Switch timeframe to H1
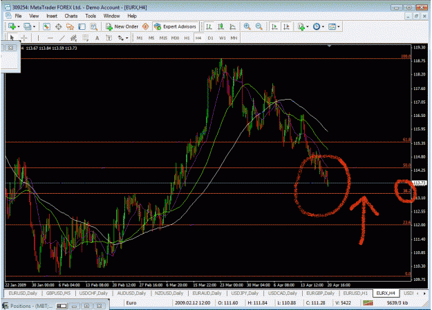The height and width of the screenshot is (310, 432). pos(187,38)
